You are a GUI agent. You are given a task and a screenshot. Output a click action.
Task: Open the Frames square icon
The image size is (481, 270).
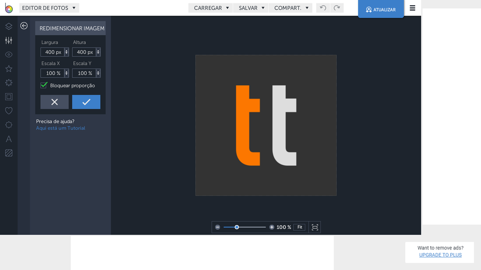(9, 97)
